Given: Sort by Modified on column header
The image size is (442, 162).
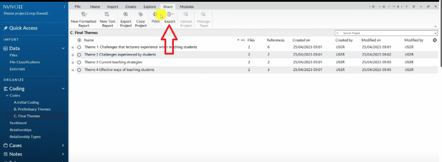Looking at the screenshot, I should [x=371, y=40].
